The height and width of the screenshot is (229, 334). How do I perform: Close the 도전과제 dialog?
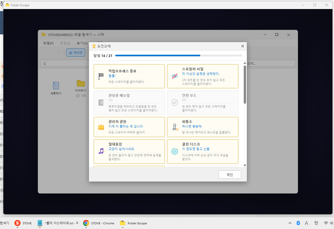(242, 46)
